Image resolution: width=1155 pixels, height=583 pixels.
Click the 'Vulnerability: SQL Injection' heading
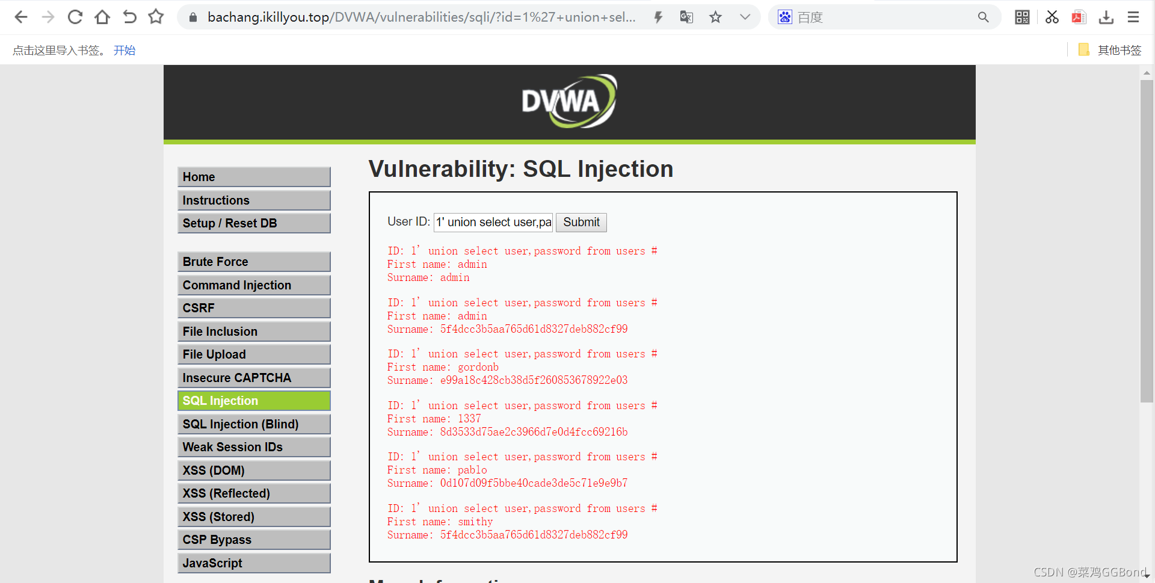521,169
